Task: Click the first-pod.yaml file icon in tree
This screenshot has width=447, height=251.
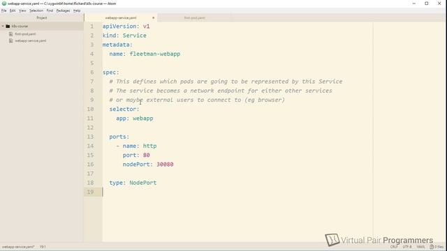Action: pyautogui.click(x=11, y=34)
